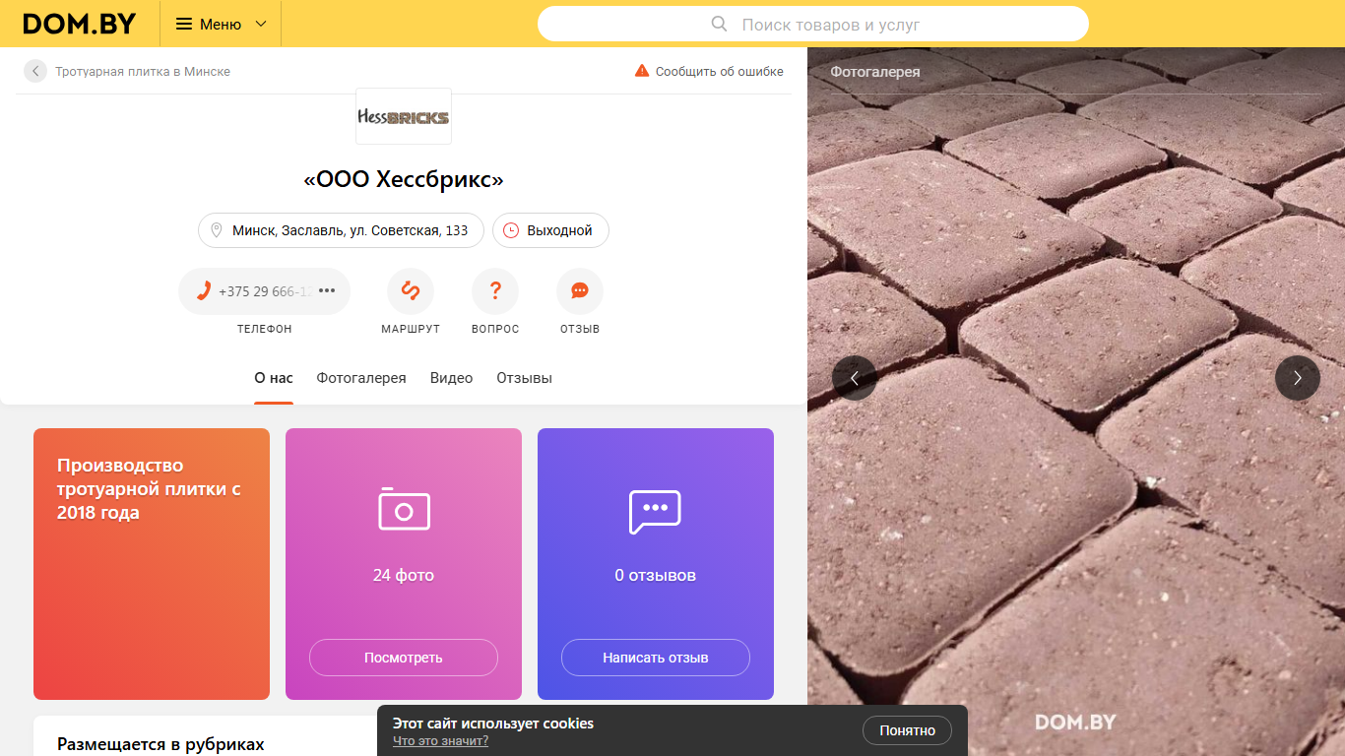Open the Выходной working hours chip

point(550,230)
